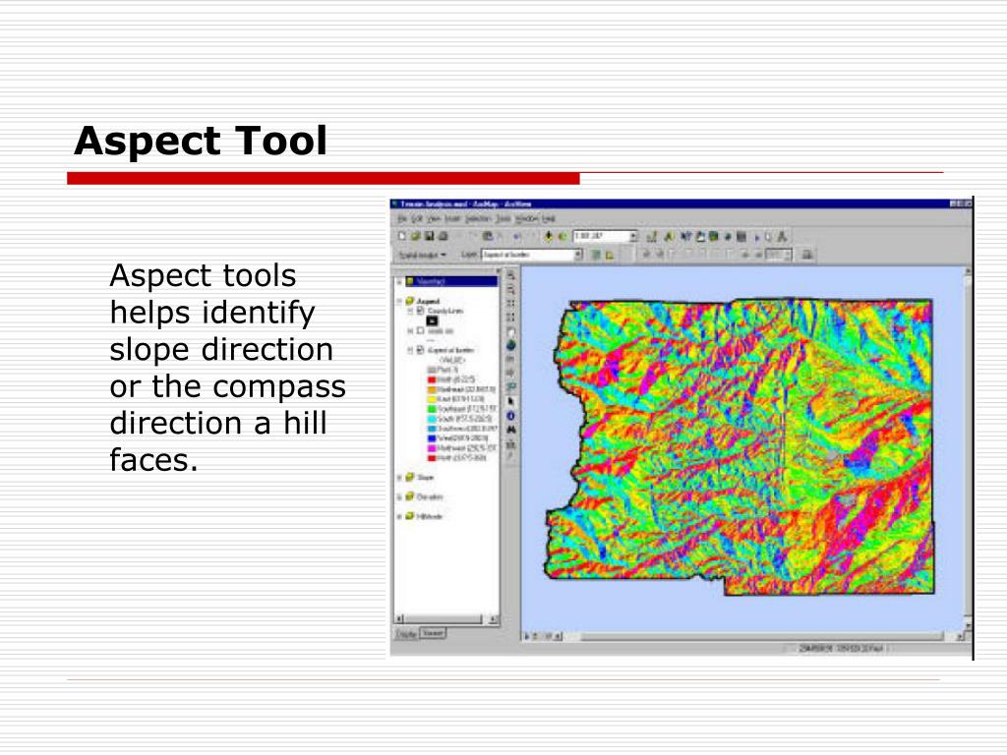Toggle the County Lines layer checkbox
This screenshot has height=755, width=1007.
[421, 311]
